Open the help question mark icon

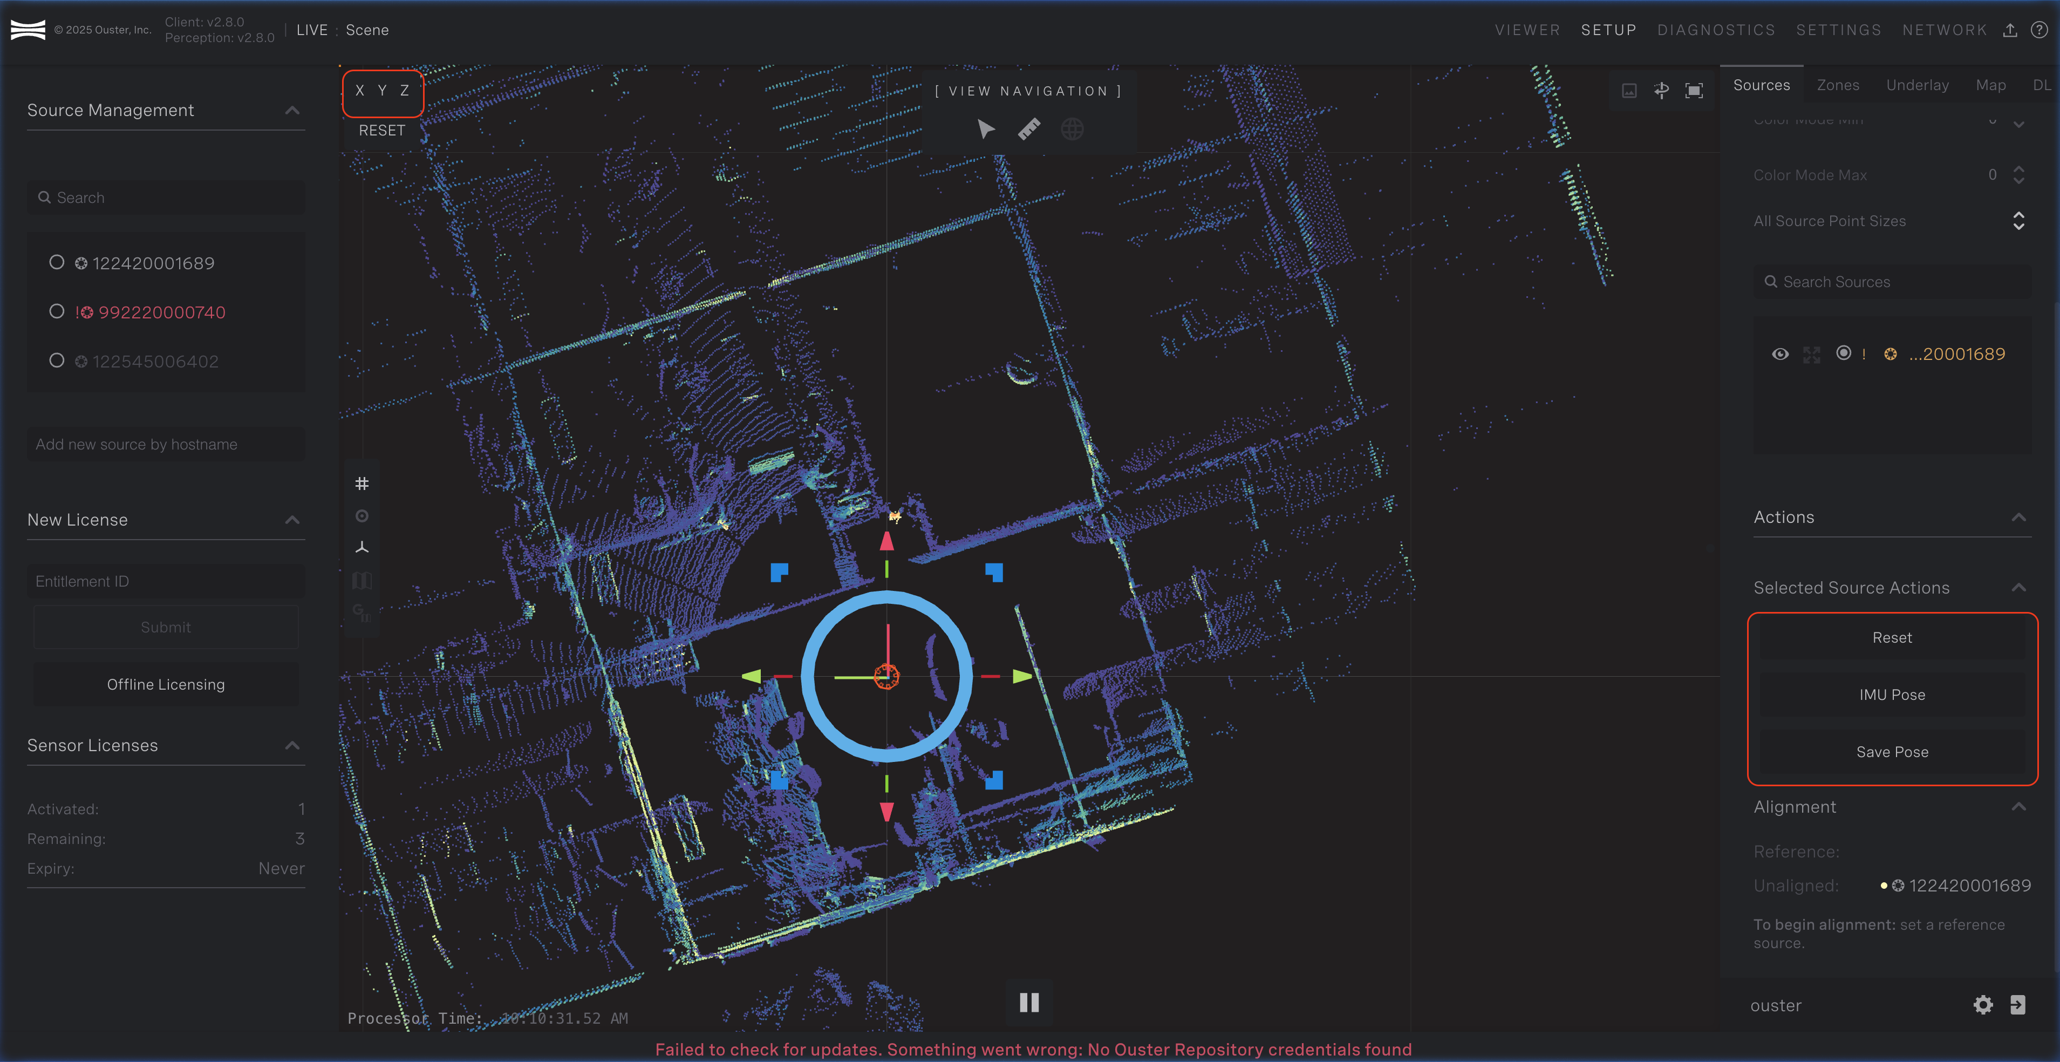[x=2038, y=30]
